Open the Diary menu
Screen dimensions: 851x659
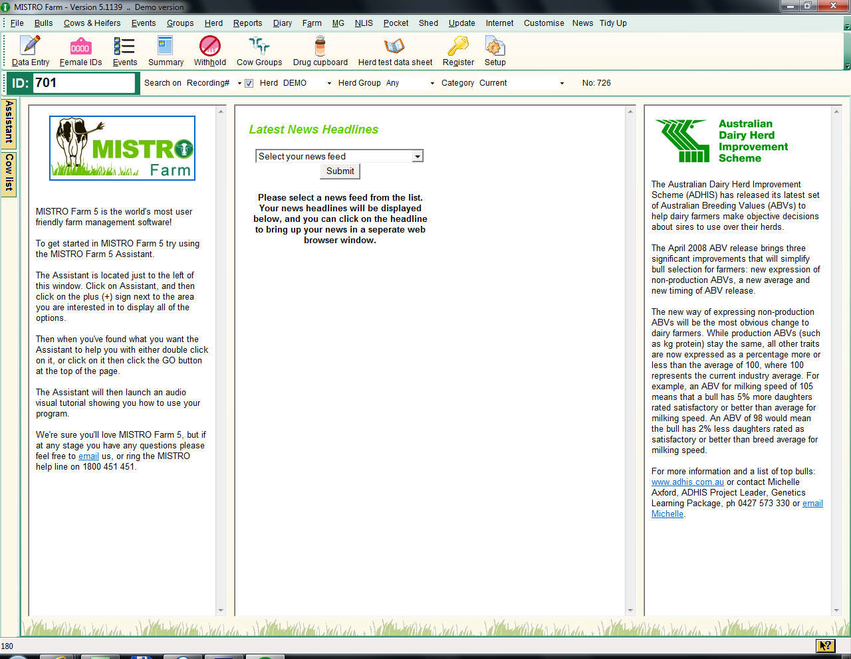[283, 23]
